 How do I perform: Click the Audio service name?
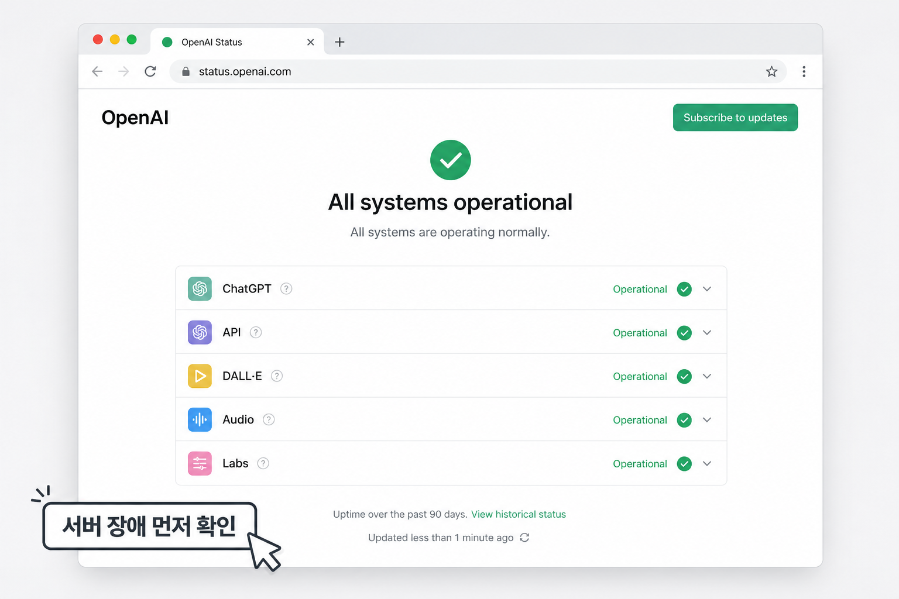(x=238, y=419)
